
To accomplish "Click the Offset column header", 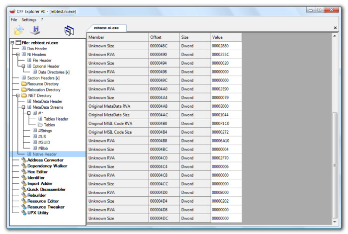I will click(163, 37).
